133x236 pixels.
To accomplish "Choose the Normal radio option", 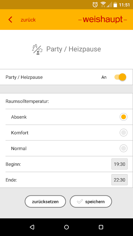I will tap(124, 148).
